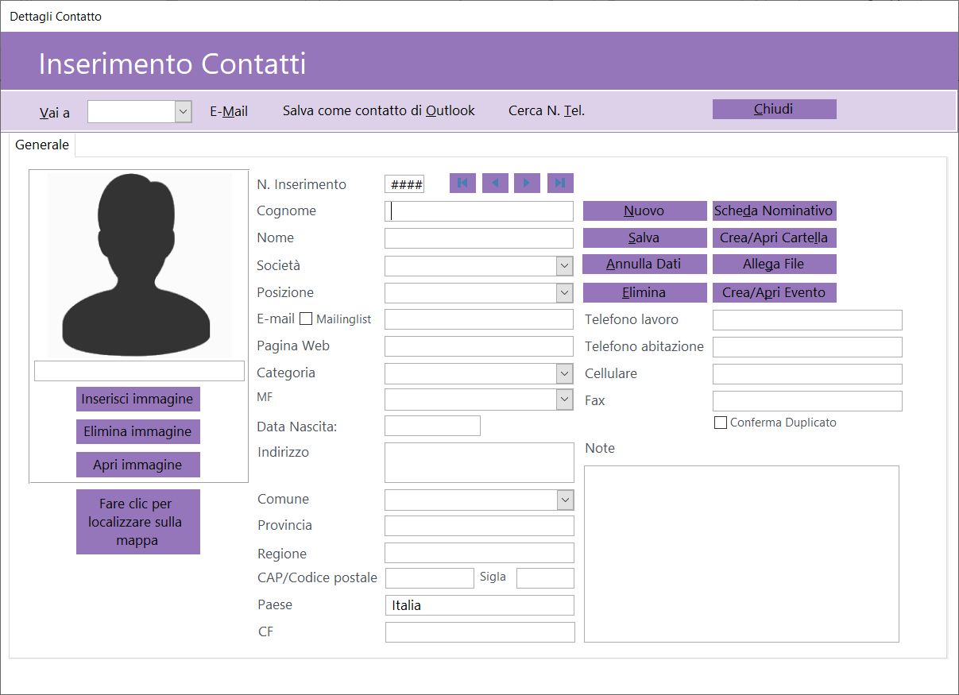Choose Salva come contatto di Outlook
This screenshot has height=695, width=959.
[379, 110]
